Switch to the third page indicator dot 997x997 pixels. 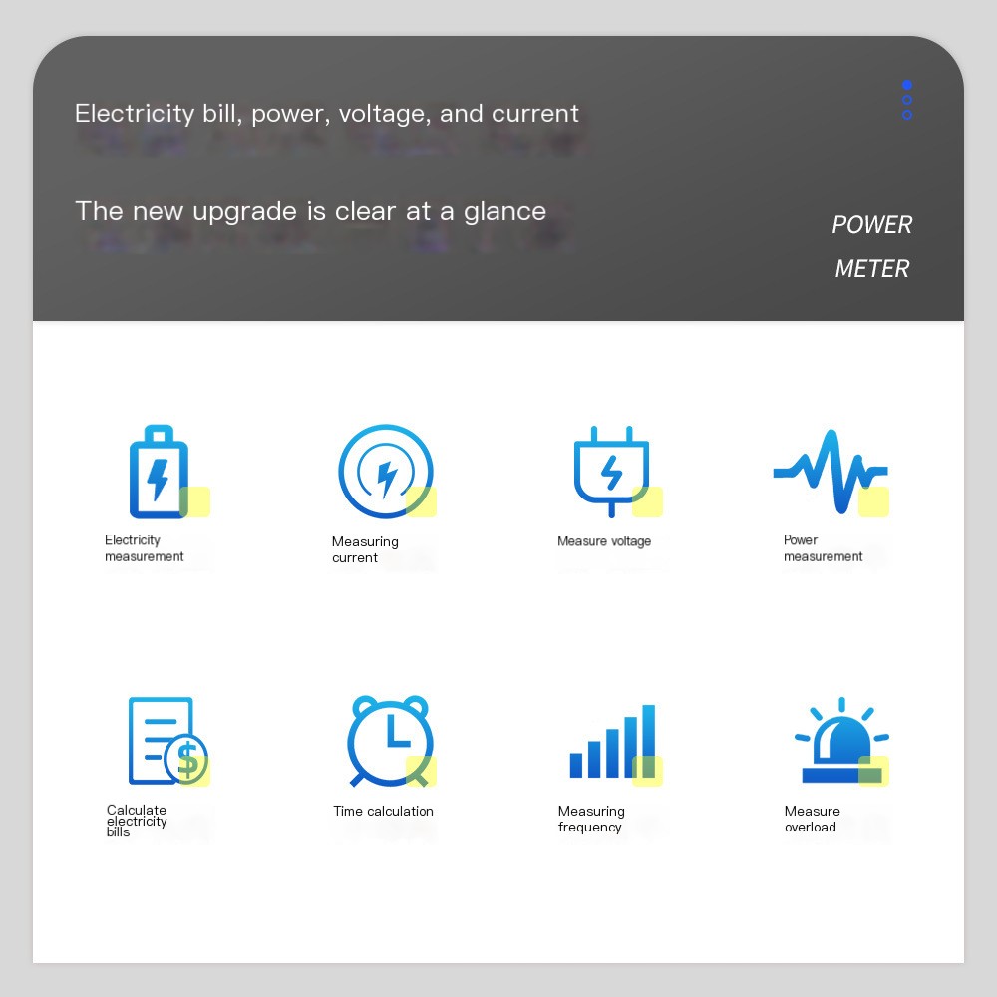(906, 115)
